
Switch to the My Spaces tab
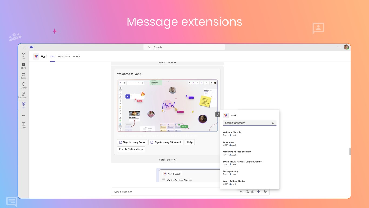point(64,57)
